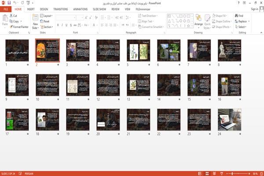Viewport: 264px width, 176px height.
Task: Increase font size with larger A icon
Action: [86, 18]
